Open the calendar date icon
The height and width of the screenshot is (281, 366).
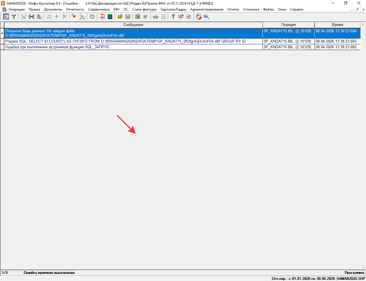(x=102, y=17)
